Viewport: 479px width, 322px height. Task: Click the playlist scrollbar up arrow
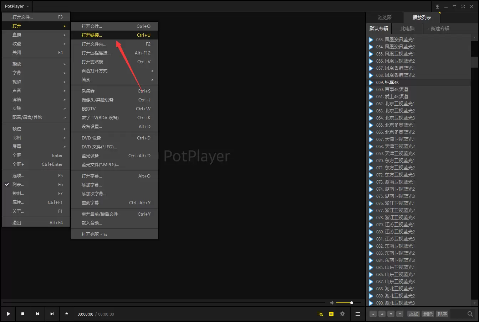[474, 37]
